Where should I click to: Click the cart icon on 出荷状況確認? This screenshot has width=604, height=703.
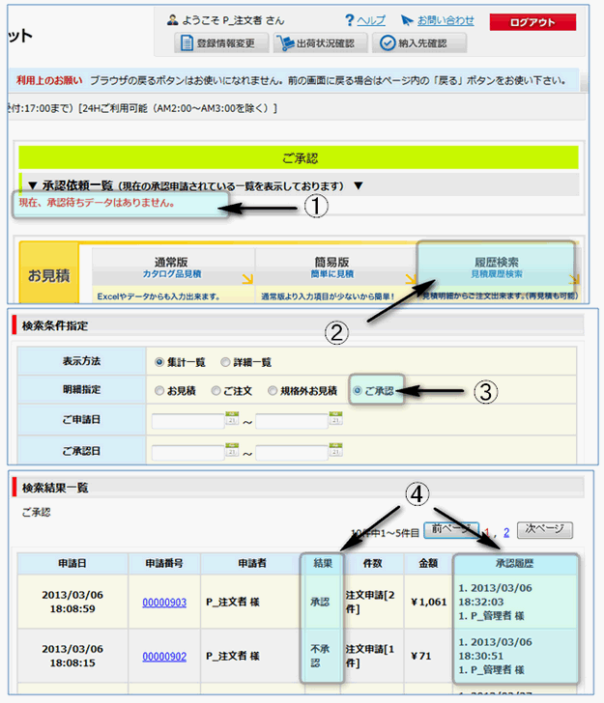tap(285, 43)
